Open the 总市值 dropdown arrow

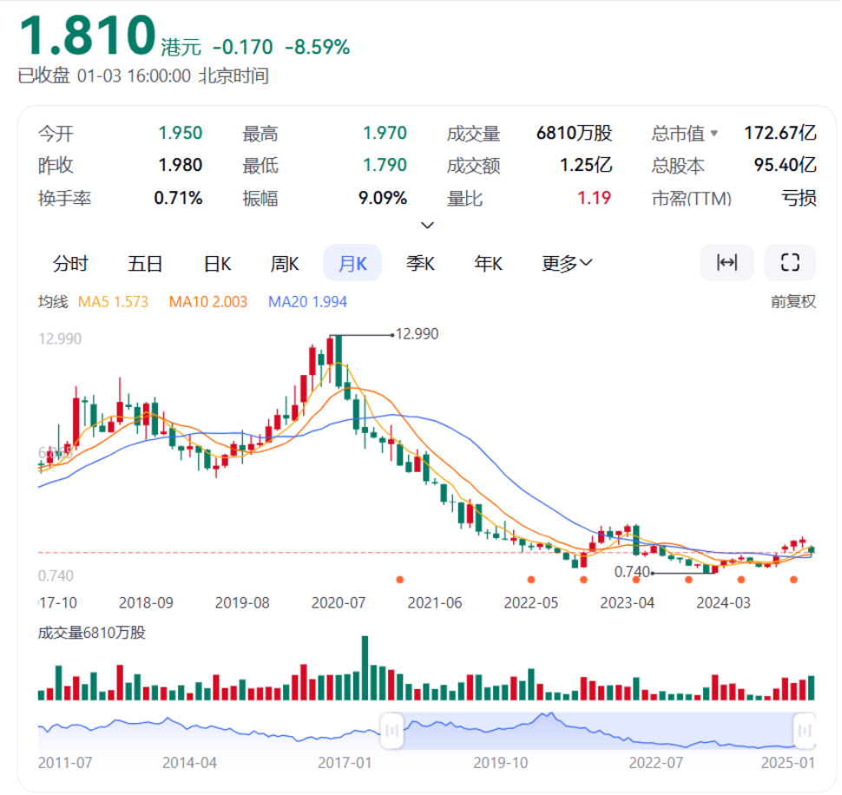714,134
